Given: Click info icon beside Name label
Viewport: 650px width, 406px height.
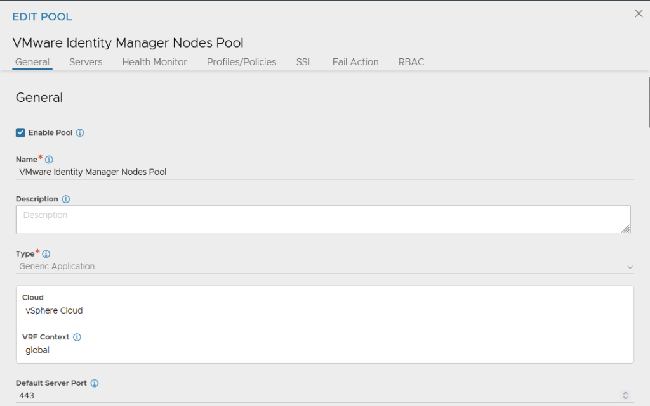Looking at the screenshot, I should 49,160.
